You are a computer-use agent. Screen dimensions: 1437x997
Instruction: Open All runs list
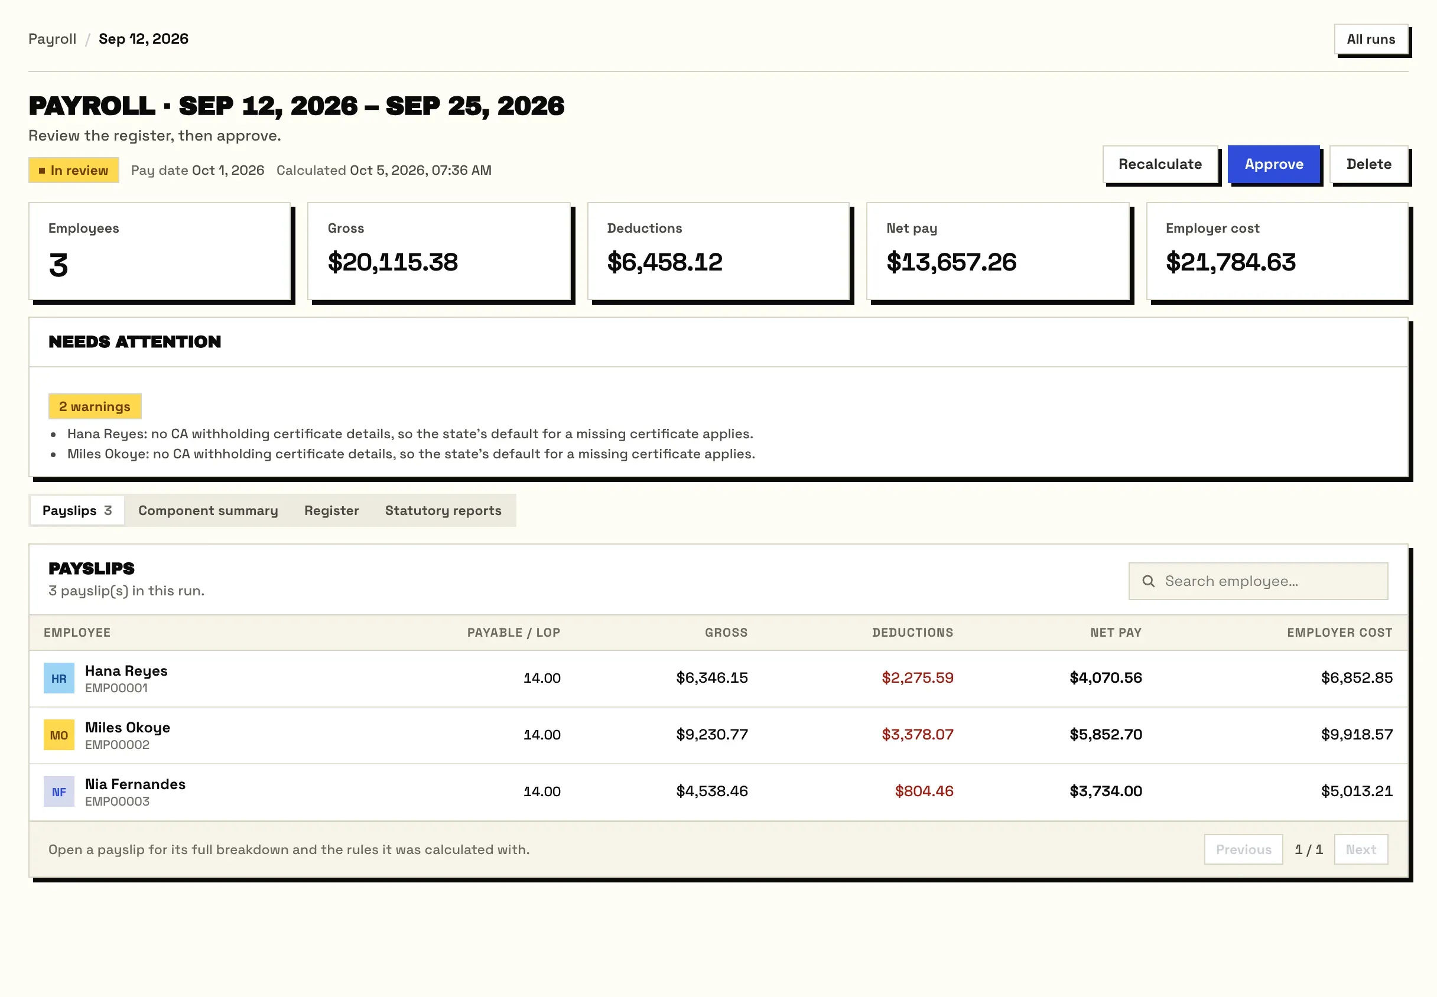tap(1371, 40)
